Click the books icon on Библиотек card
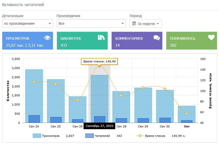The width and height of the screenshot is (219, 145). (101, 37)
